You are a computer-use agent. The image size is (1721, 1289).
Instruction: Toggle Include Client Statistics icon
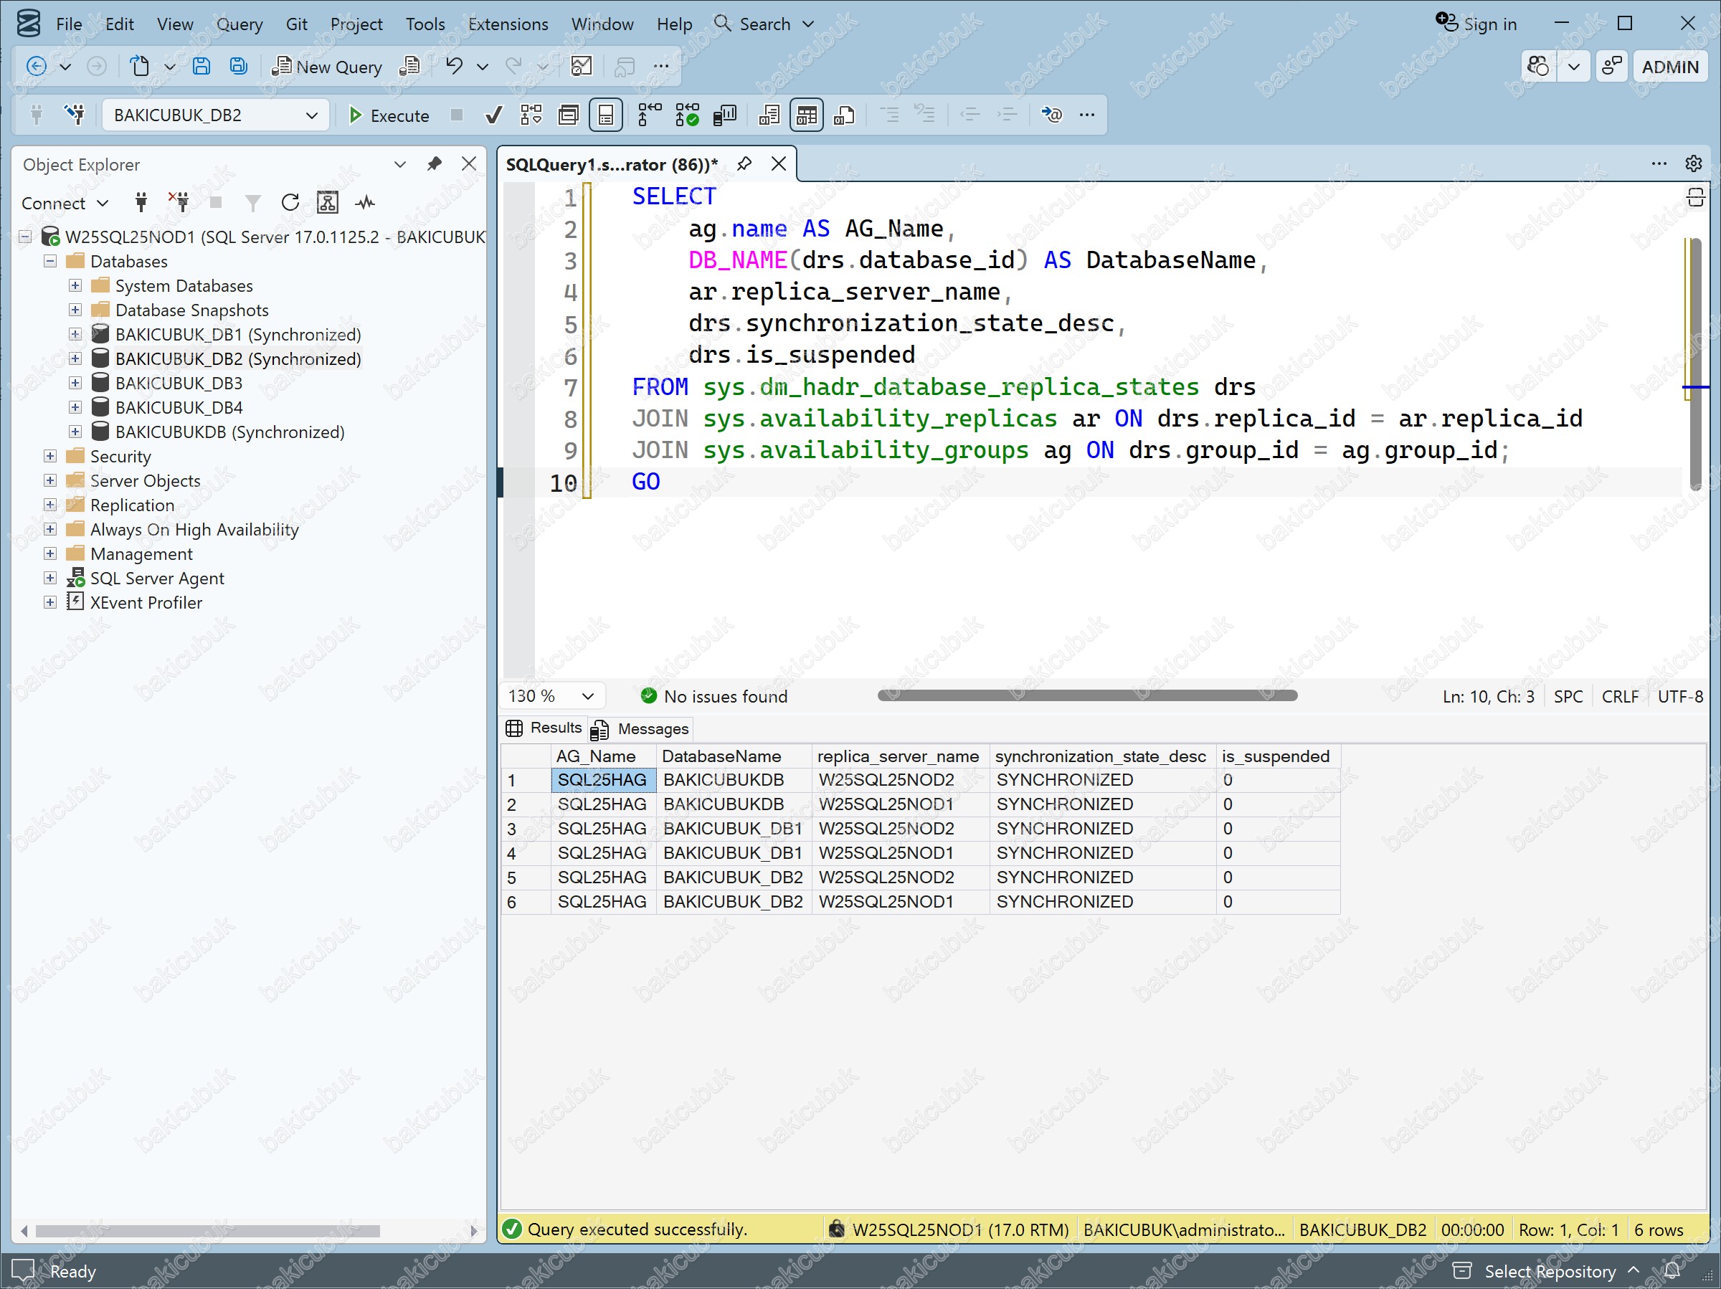pyautogui.click(x=725, y=115)
